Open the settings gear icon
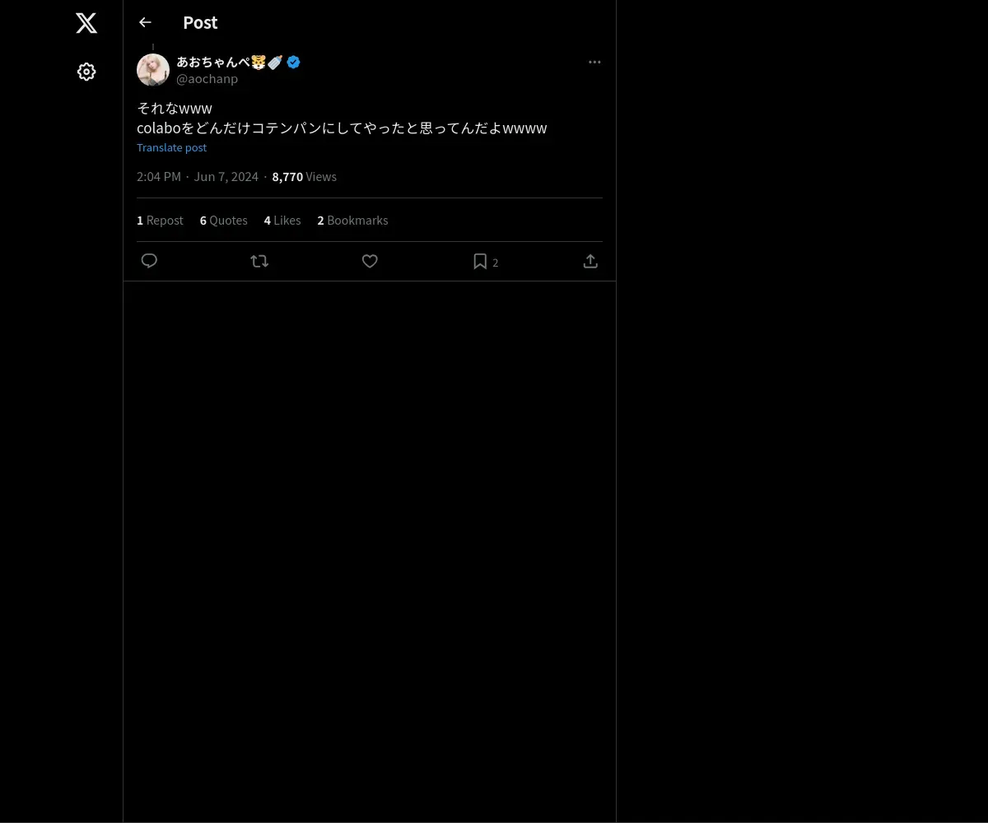Screen dimensions: 988x823 [x=86, y=72]
